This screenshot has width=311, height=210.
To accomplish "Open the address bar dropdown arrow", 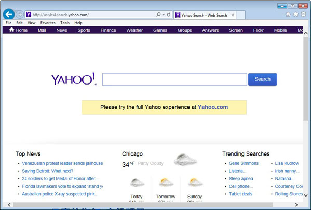I will click(x=164, y=15).
